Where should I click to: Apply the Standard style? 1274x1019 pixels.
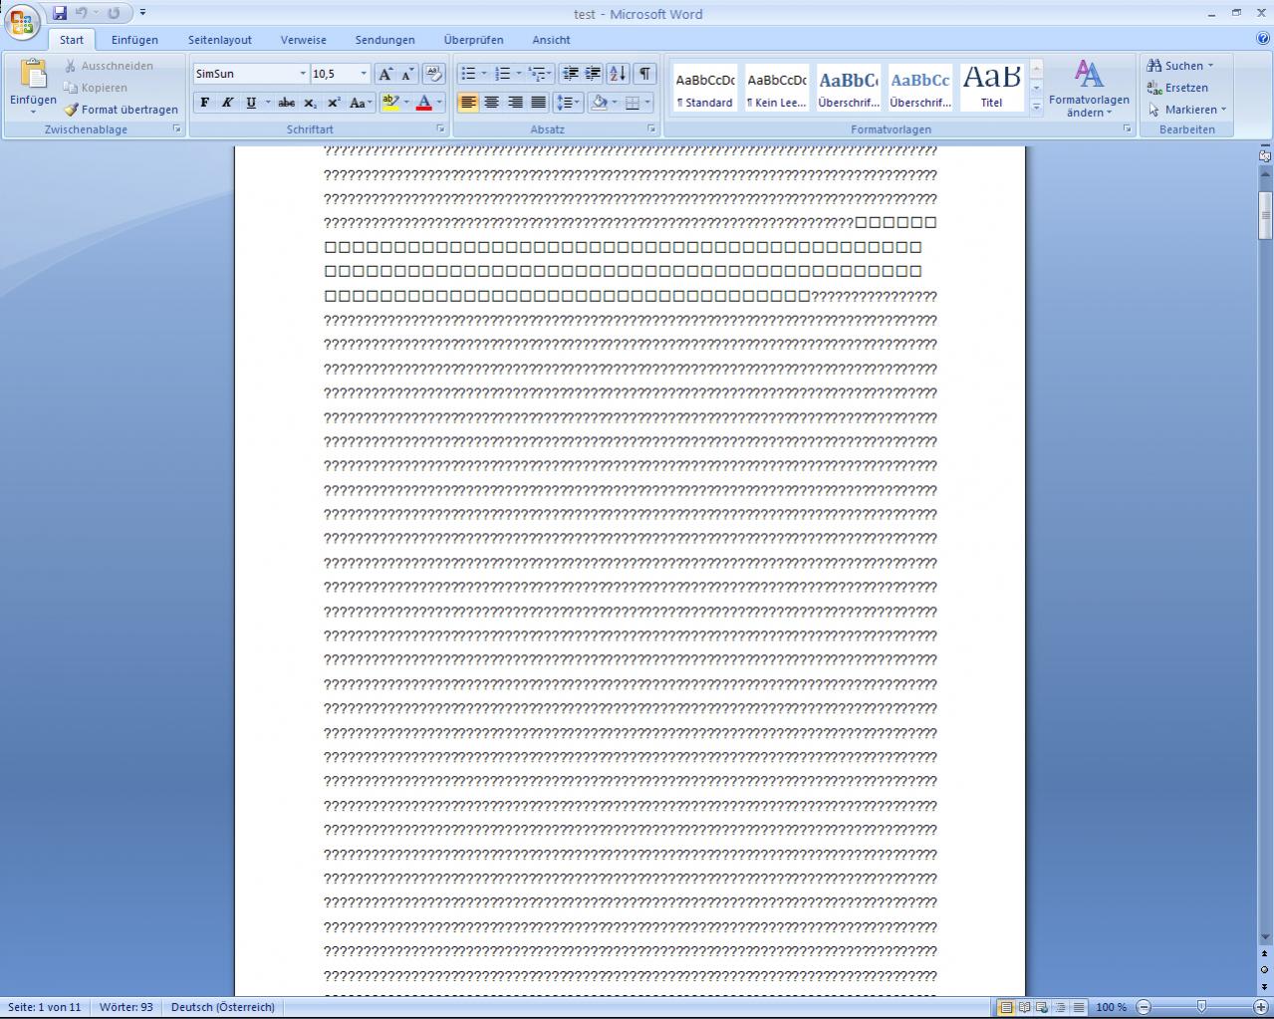704,88
